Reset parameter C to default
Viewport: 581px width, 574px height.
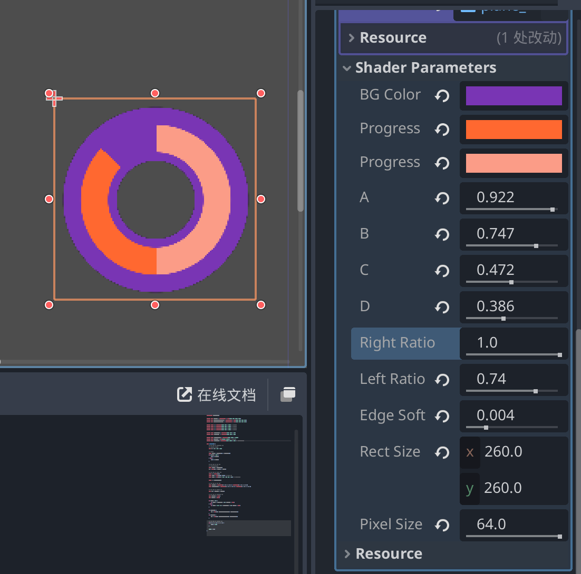pyautogui.click(x=442, y=271)
